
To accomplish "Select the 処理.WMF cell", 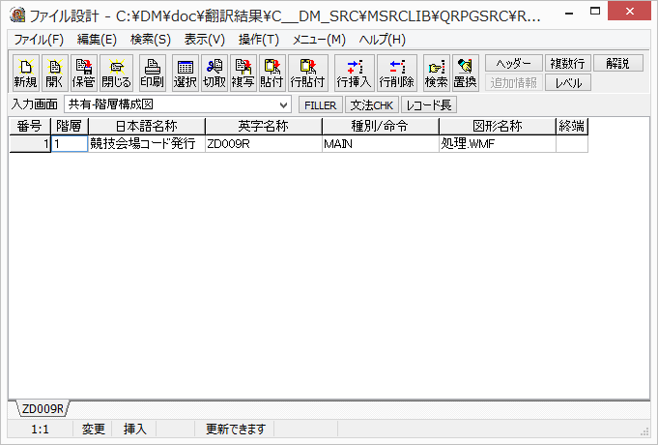I will [498, 144].
